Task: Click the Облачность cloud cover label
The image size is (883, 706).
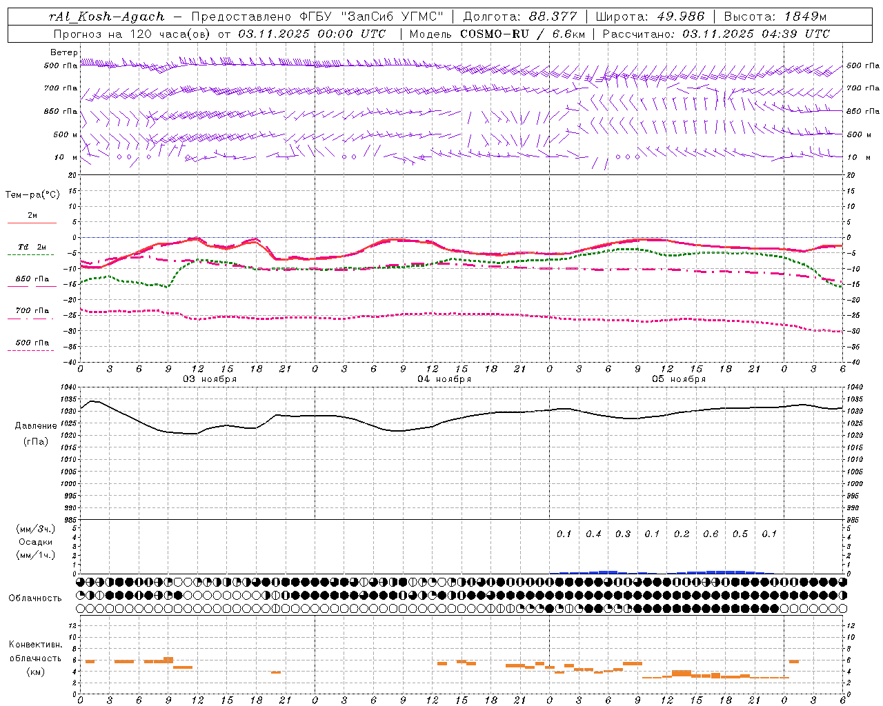Action: [35, 598]
